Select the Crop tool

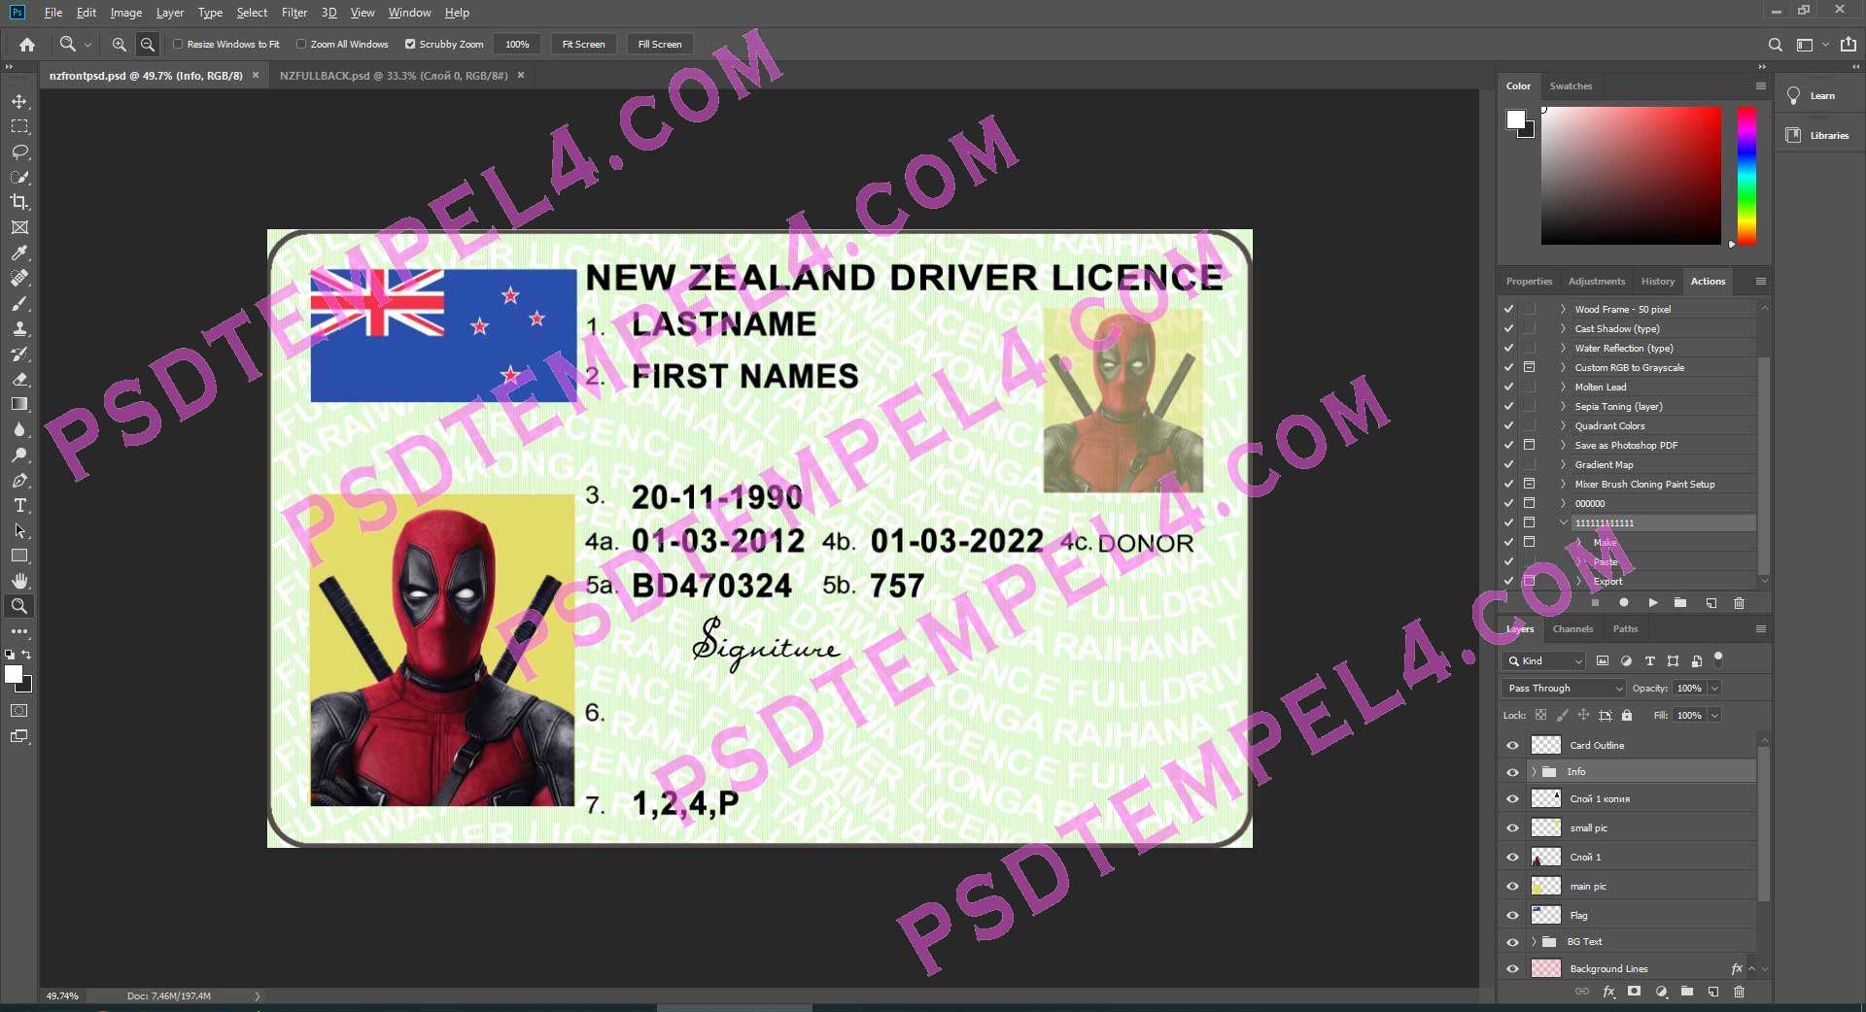coord(19,202)
